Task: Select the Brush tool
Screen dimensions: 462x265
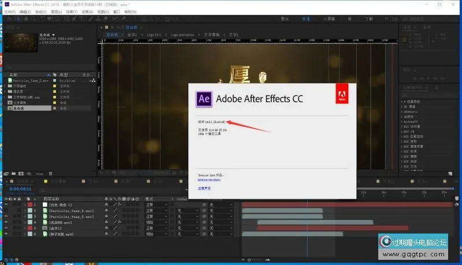Action: [91, 19]
